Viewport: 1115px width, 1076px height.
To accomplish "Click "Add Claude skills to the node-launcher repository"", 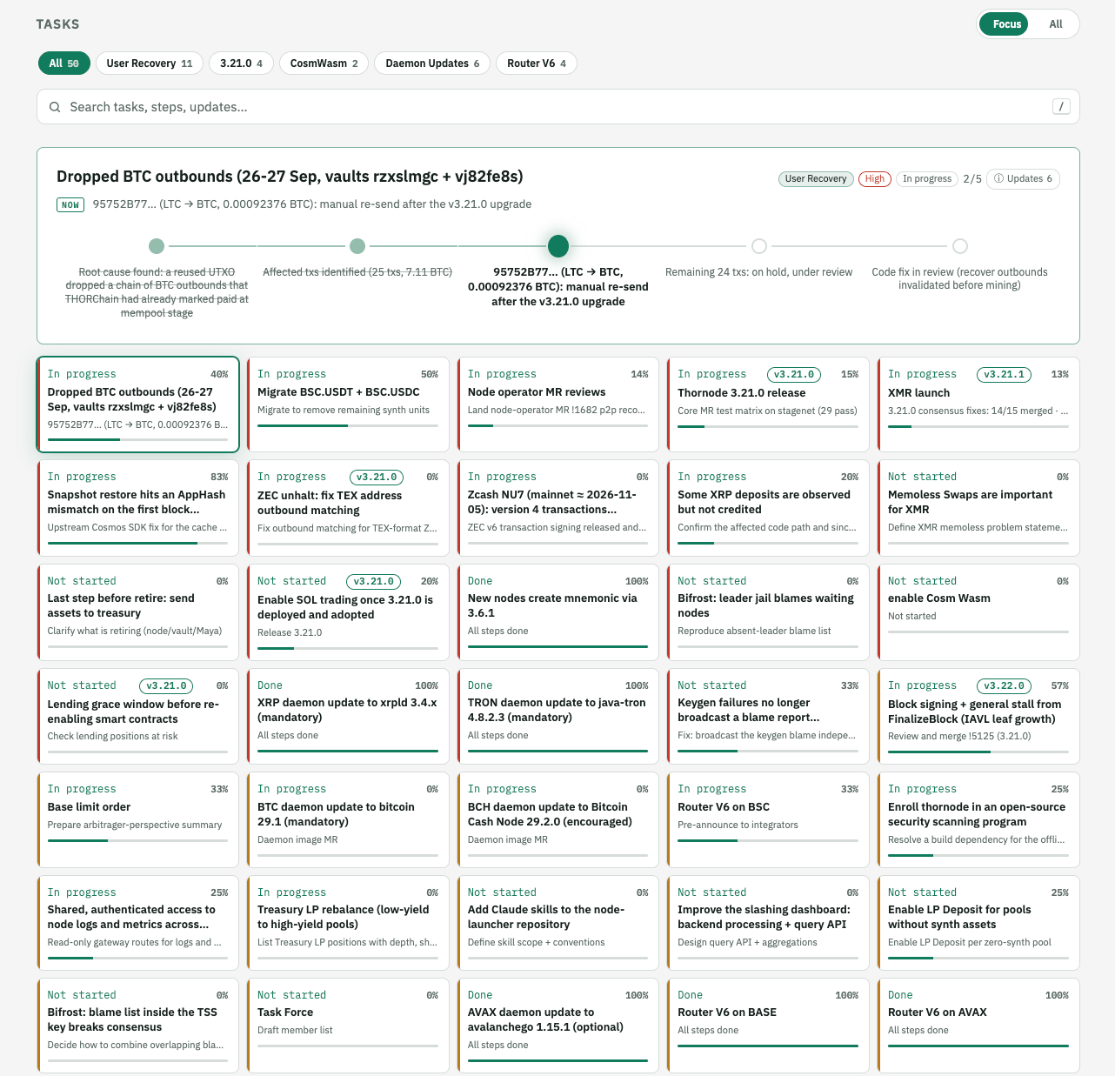I will point(546,917).
